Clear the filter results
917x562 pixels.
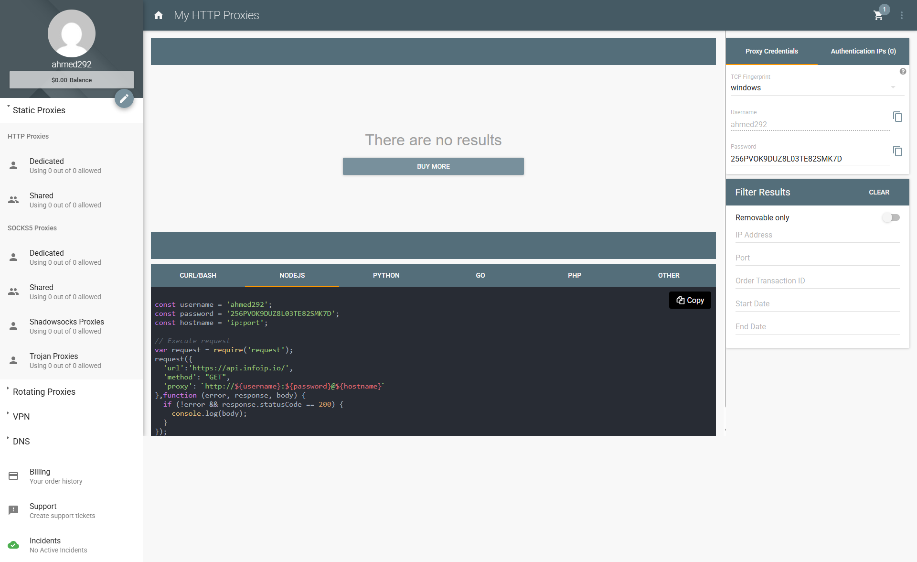879,192
